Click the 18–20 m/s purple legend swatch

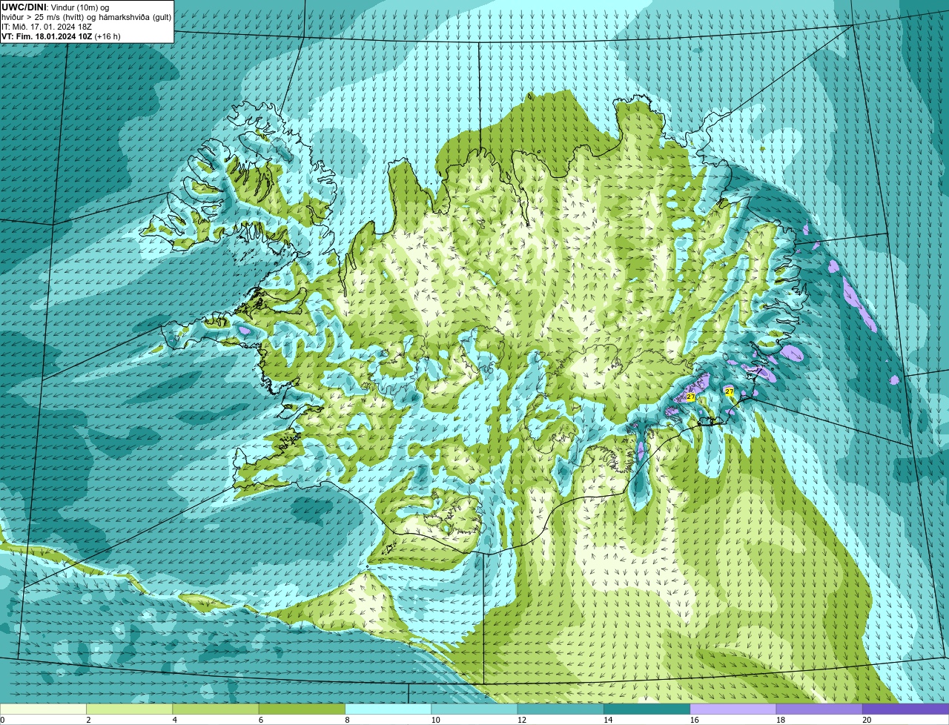pos(819,709)
